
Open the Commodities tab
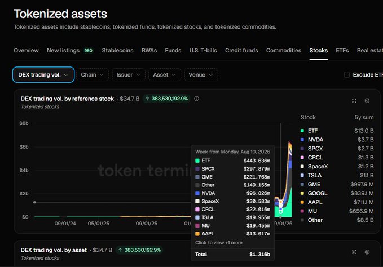(x=284, y=51)
